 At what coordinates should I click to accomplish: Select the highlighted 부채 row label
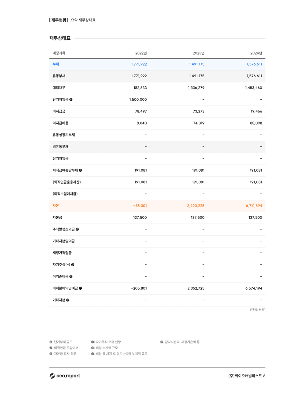[56, 64]
